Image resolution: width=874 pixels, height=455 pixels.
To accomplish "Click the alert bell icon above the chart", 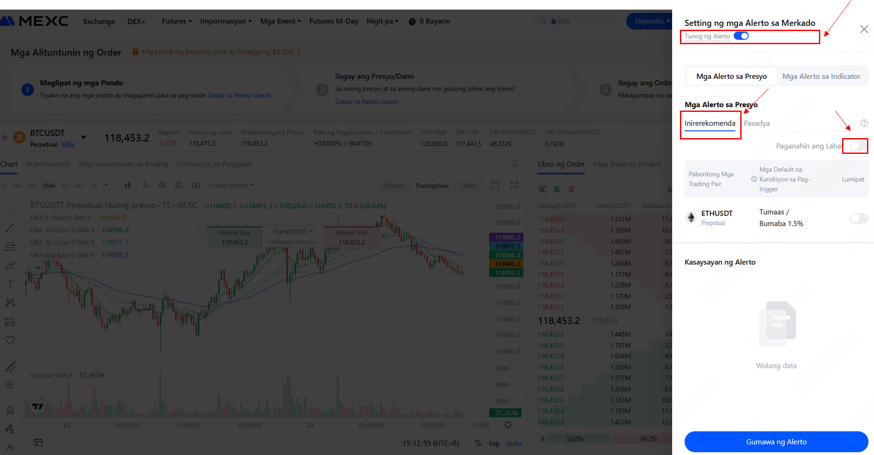I will pos(514,163).
